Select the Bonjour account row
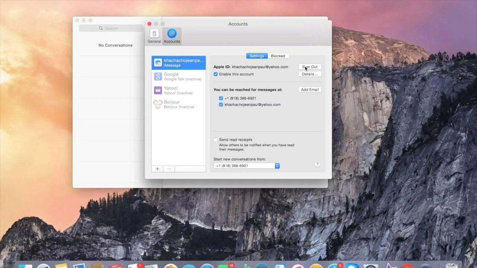477x268 pixels. (179, 104)
